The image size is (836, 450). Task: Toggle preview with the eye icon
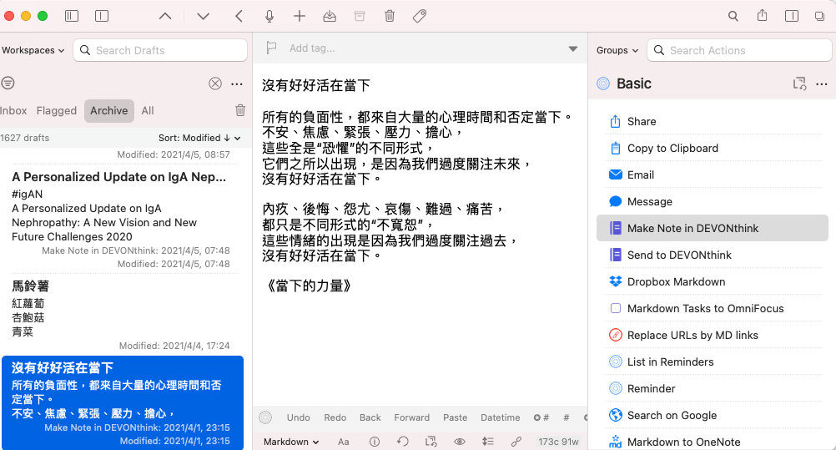[460, 442]
